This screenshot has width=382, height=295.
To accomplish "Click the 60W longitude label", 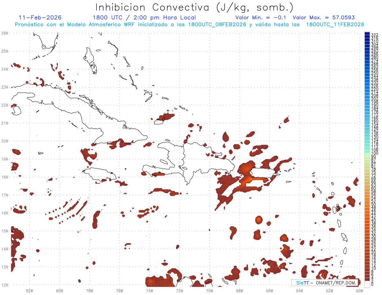I will (360, 291).
